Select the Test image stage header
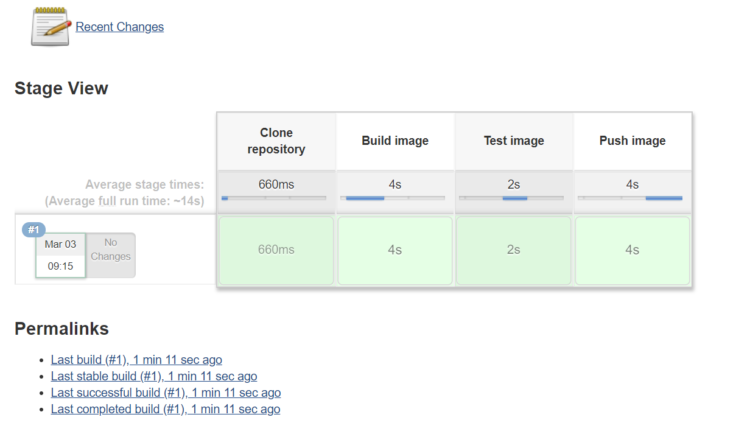Screen dimensions: 736x423 [514, 141]
